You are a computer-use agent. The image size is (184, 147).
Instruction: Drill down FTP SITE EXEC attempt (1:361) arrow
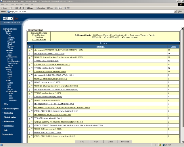pyautogui.click(x=30, y=61)
